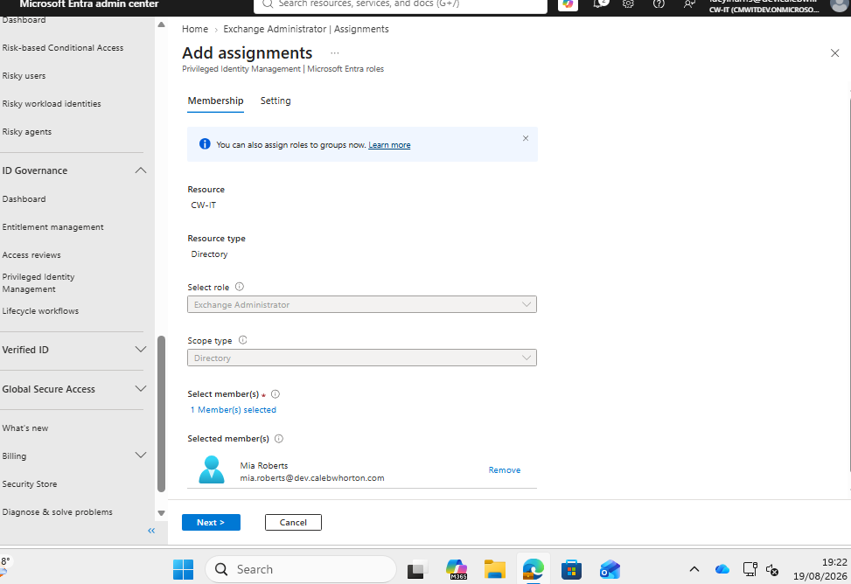Collapse the sidebar with double chevron
This screenshot has width=851, height=584.
click(151, 531)
